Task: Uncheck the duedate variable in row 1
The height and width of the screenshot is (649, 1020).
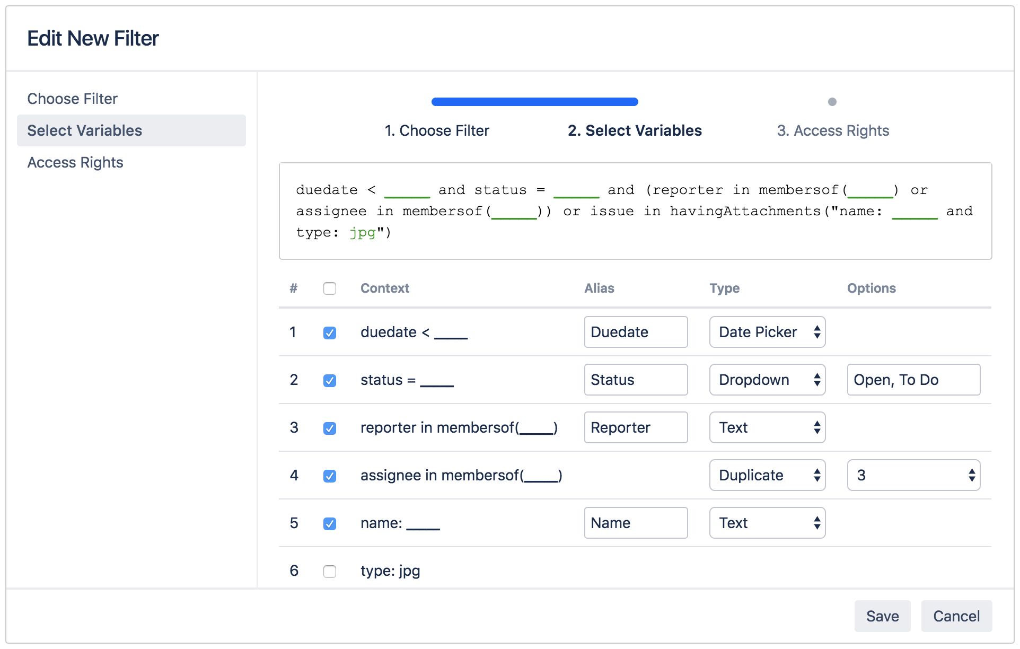Action: [330, 333]
